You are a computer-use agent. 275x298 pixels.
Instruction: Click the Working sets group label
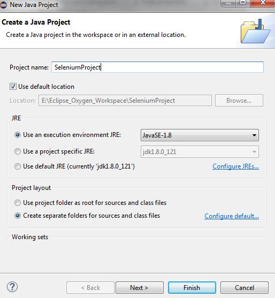(x=30, y=237)
